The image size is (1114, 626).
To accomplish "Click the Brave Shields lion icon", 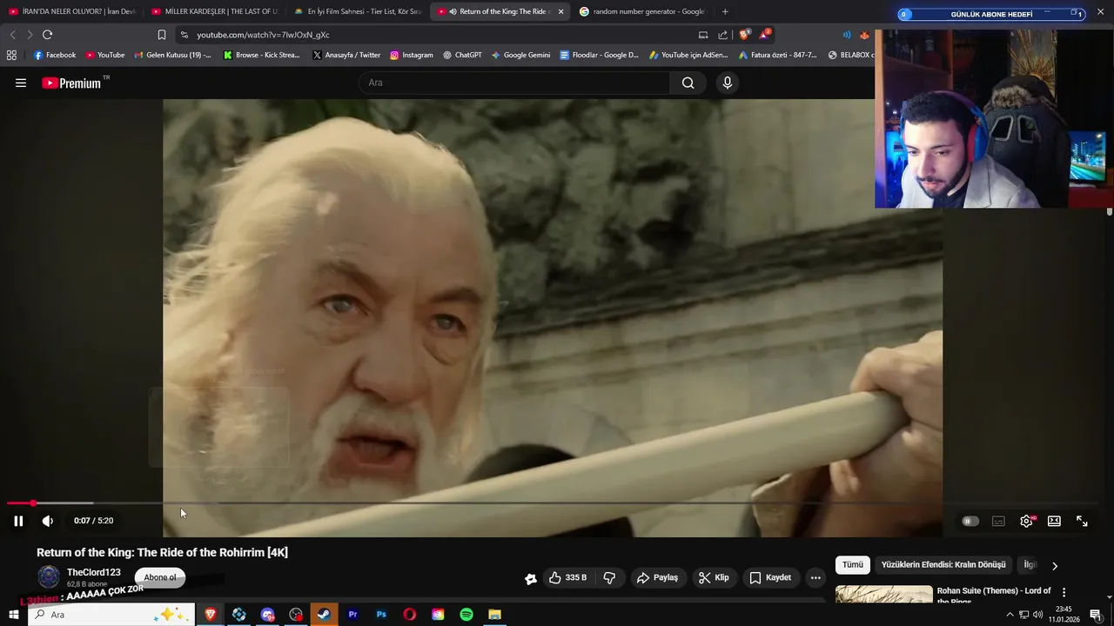I will pyautogui.click(x=744, y=35).
